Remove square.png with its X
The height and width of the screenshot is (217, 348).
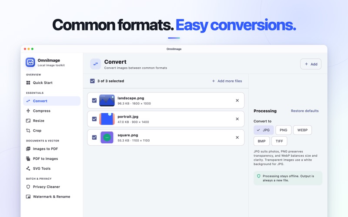coord(237,138)
